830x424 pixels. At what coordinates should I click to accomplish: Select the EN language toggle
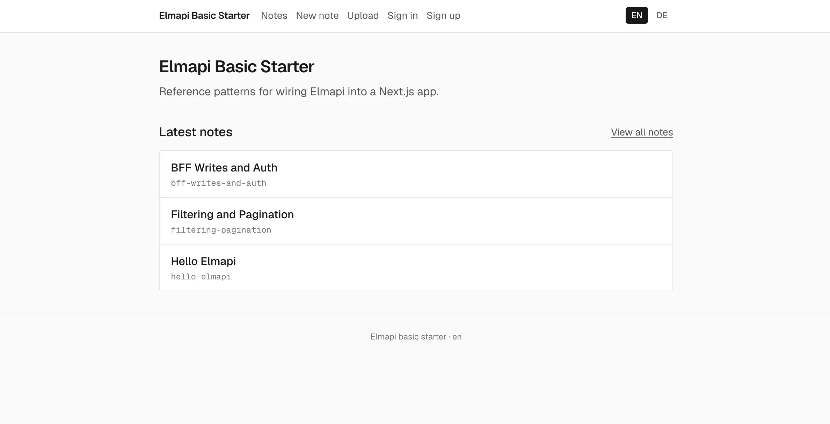(x=636, y=15)
